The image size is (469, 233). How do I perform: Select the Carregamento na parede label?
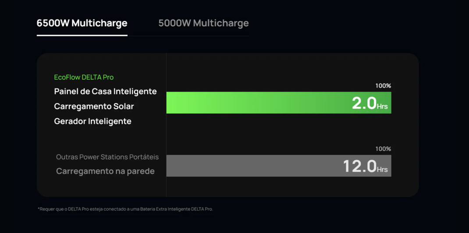click(105, 171)
